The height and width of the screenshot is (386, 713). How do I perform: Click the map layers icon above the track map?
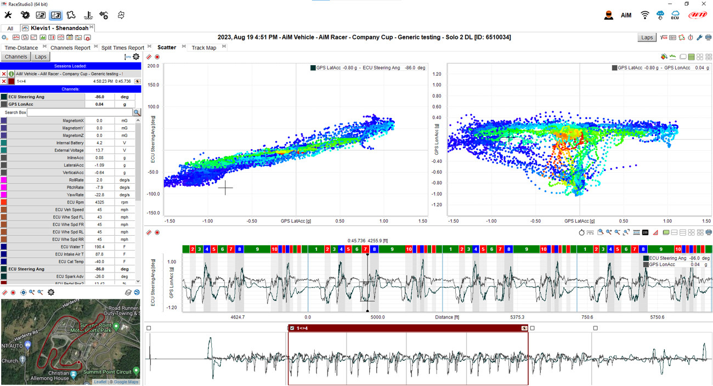tap(128, 292)
